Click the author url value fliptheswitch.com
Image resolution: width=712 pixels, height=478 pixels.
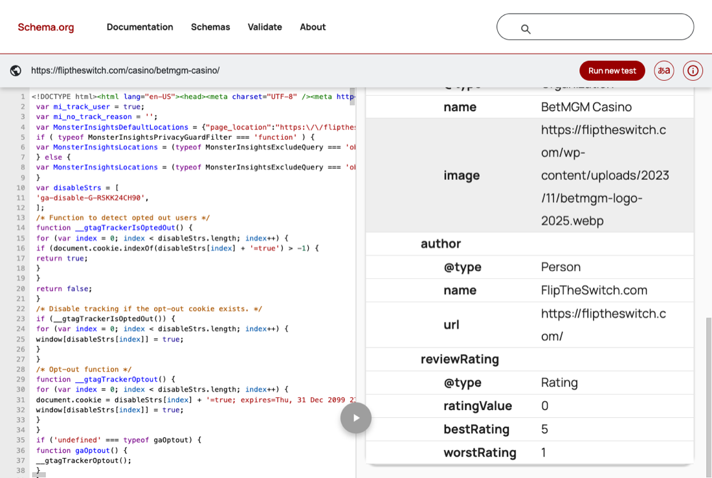coord(603,325)
